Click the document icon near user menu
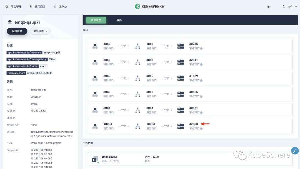 [x=269, y=7]
